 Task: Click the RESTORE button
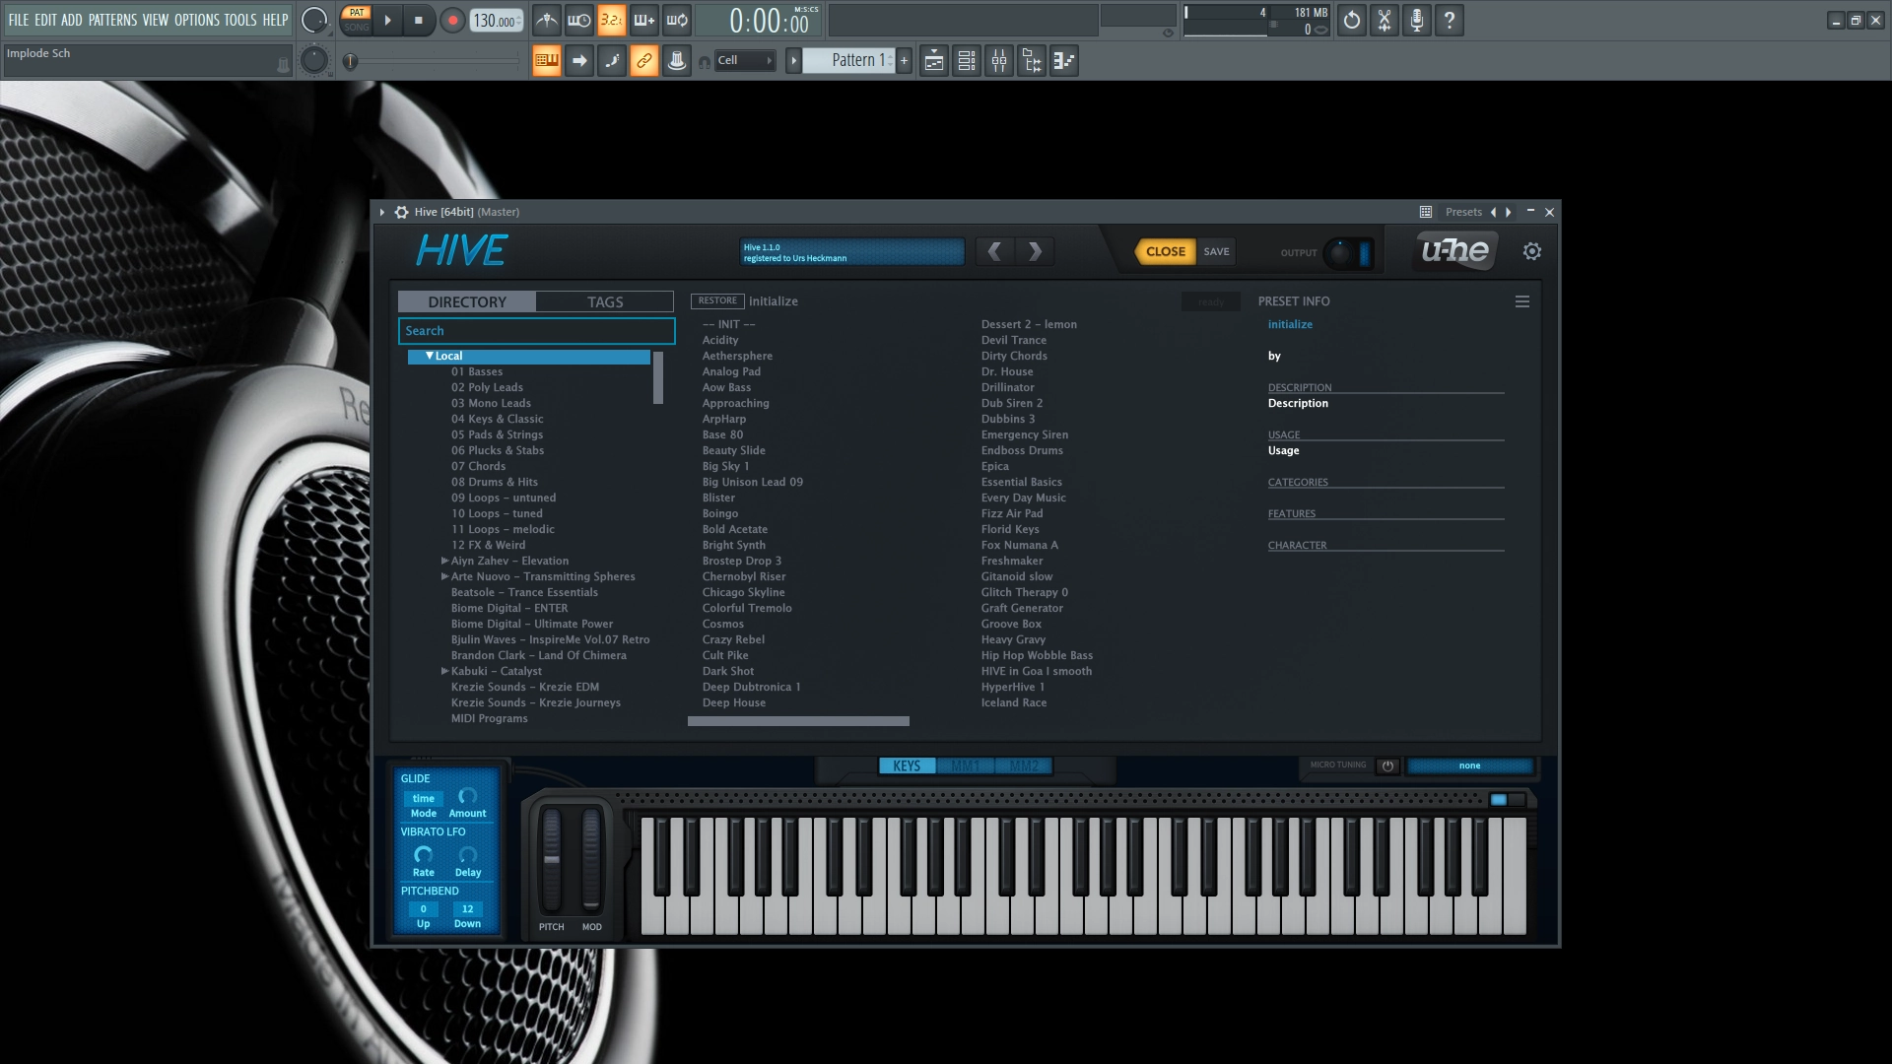click(x=717, y=300)
